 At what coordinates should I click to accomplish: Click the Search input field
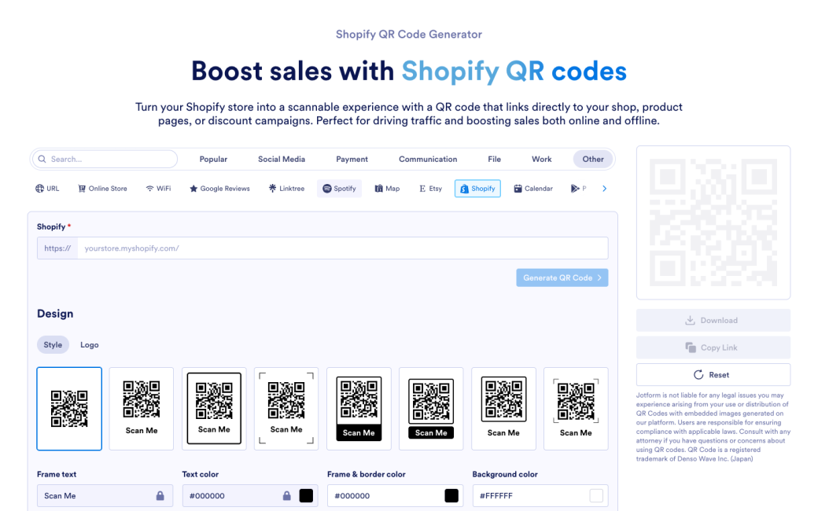[105, 159]
